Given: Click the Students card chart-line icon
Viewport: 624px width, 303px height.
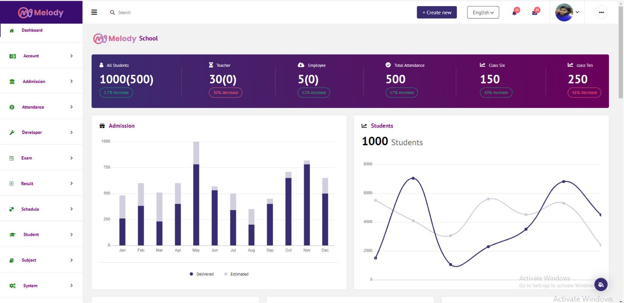Looking at the screenshot, I should click(x=364, y=126).
